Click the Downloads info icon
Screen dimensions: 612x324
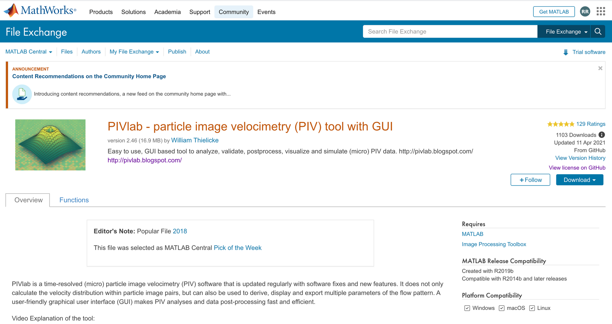[602, 135]
